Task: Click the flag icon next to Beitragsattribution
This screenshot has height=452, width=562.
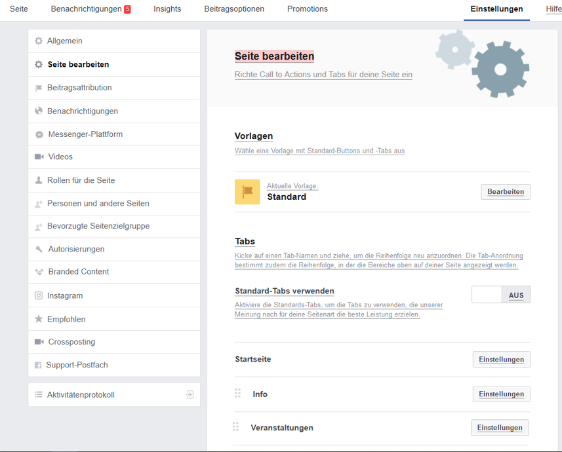Action: [x=38, y=88]
